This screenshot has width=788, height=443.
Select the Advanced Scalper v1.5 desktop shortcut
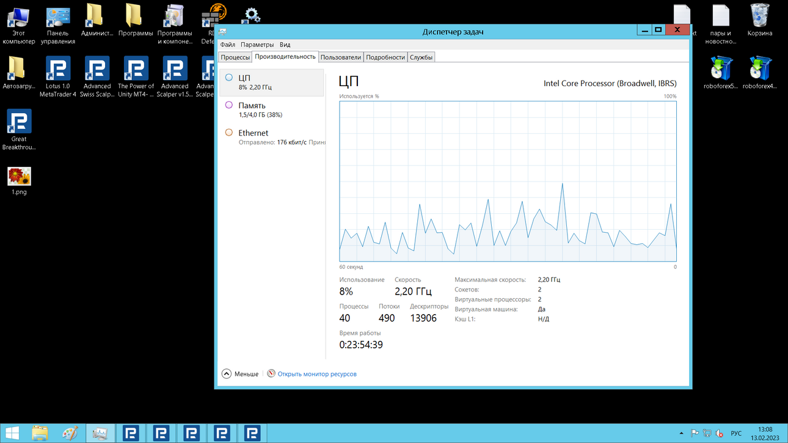click(x=175, y=77)
